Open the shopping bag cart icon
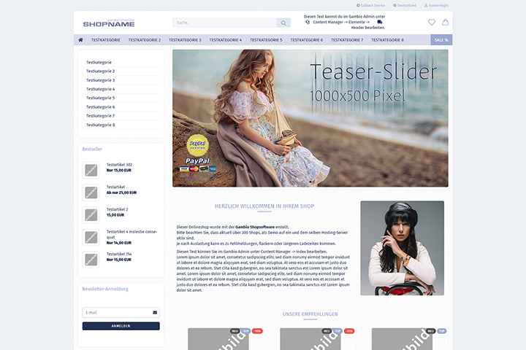 point(445,22)
